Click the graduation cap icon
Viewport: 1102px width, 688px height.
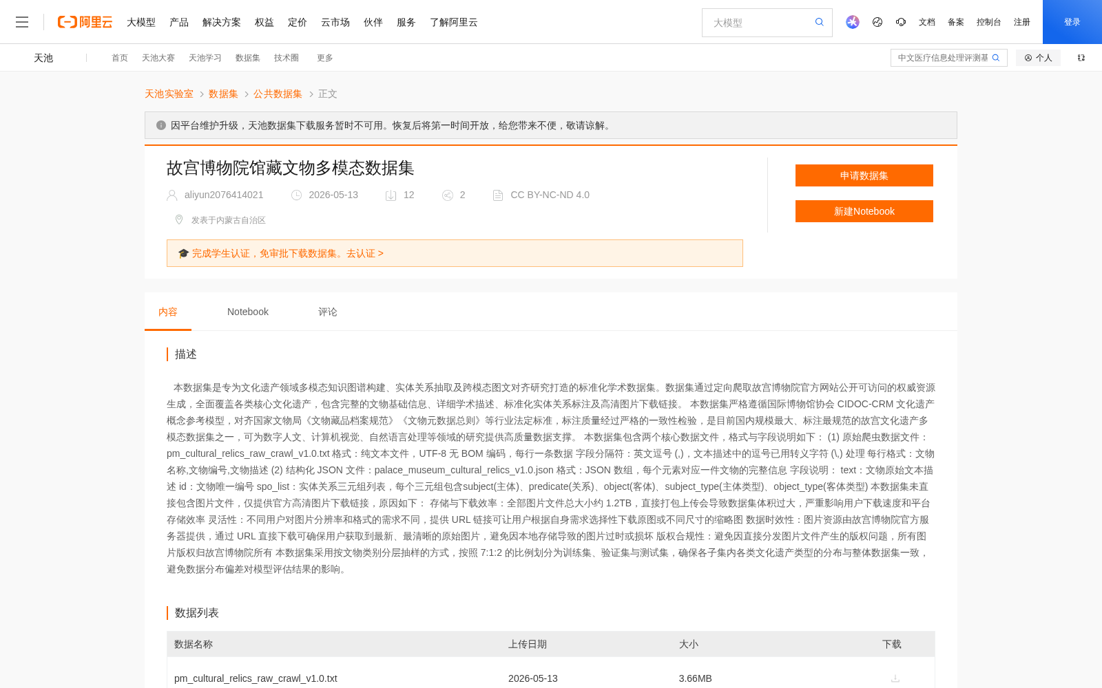[183, 253]
